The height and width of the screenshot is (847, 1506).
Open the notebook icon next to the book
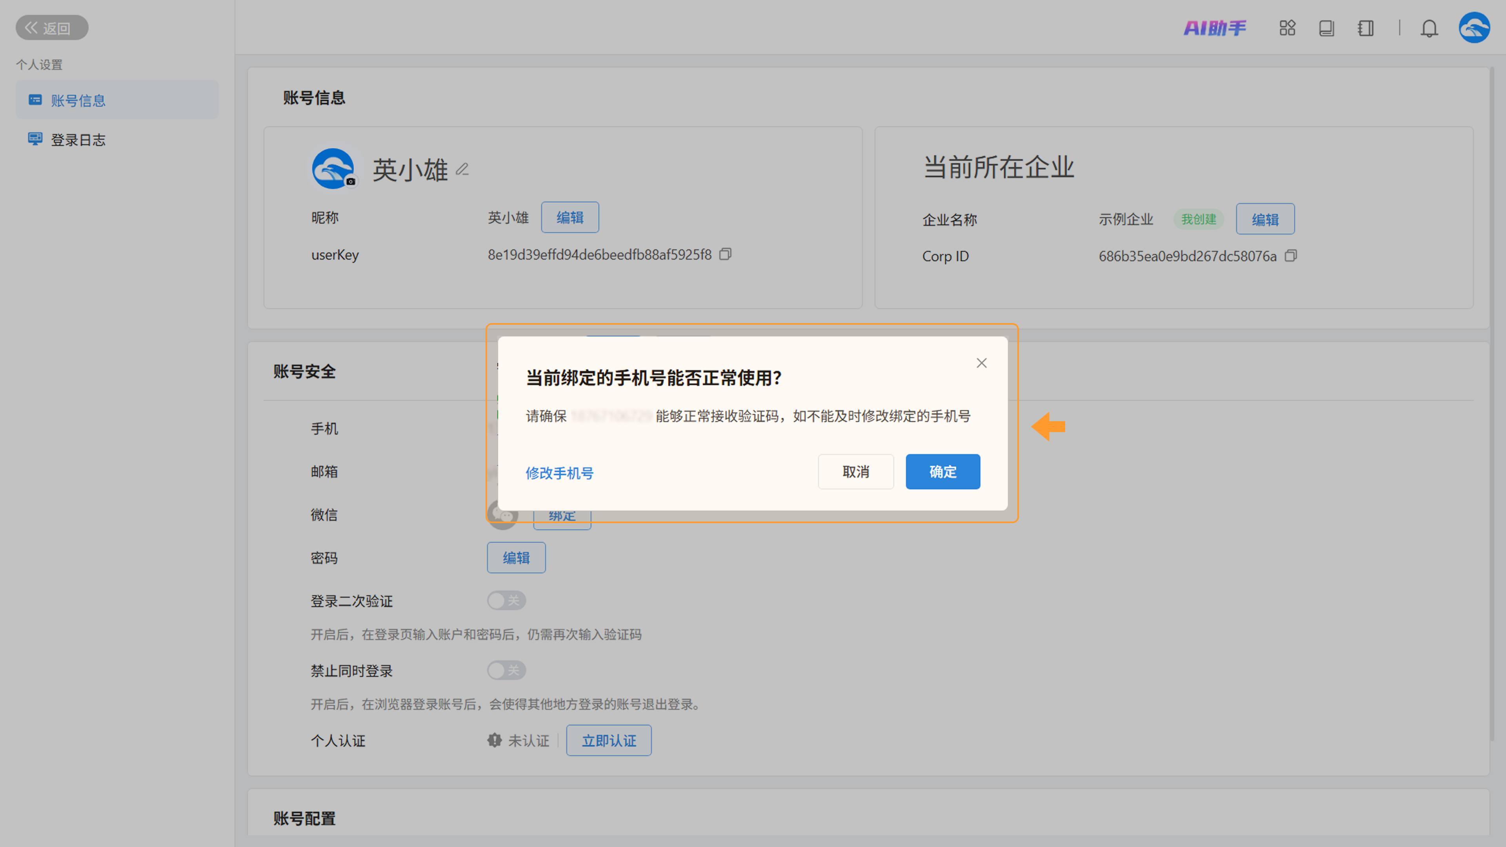pyautogui.click(x=1366, y=28)
